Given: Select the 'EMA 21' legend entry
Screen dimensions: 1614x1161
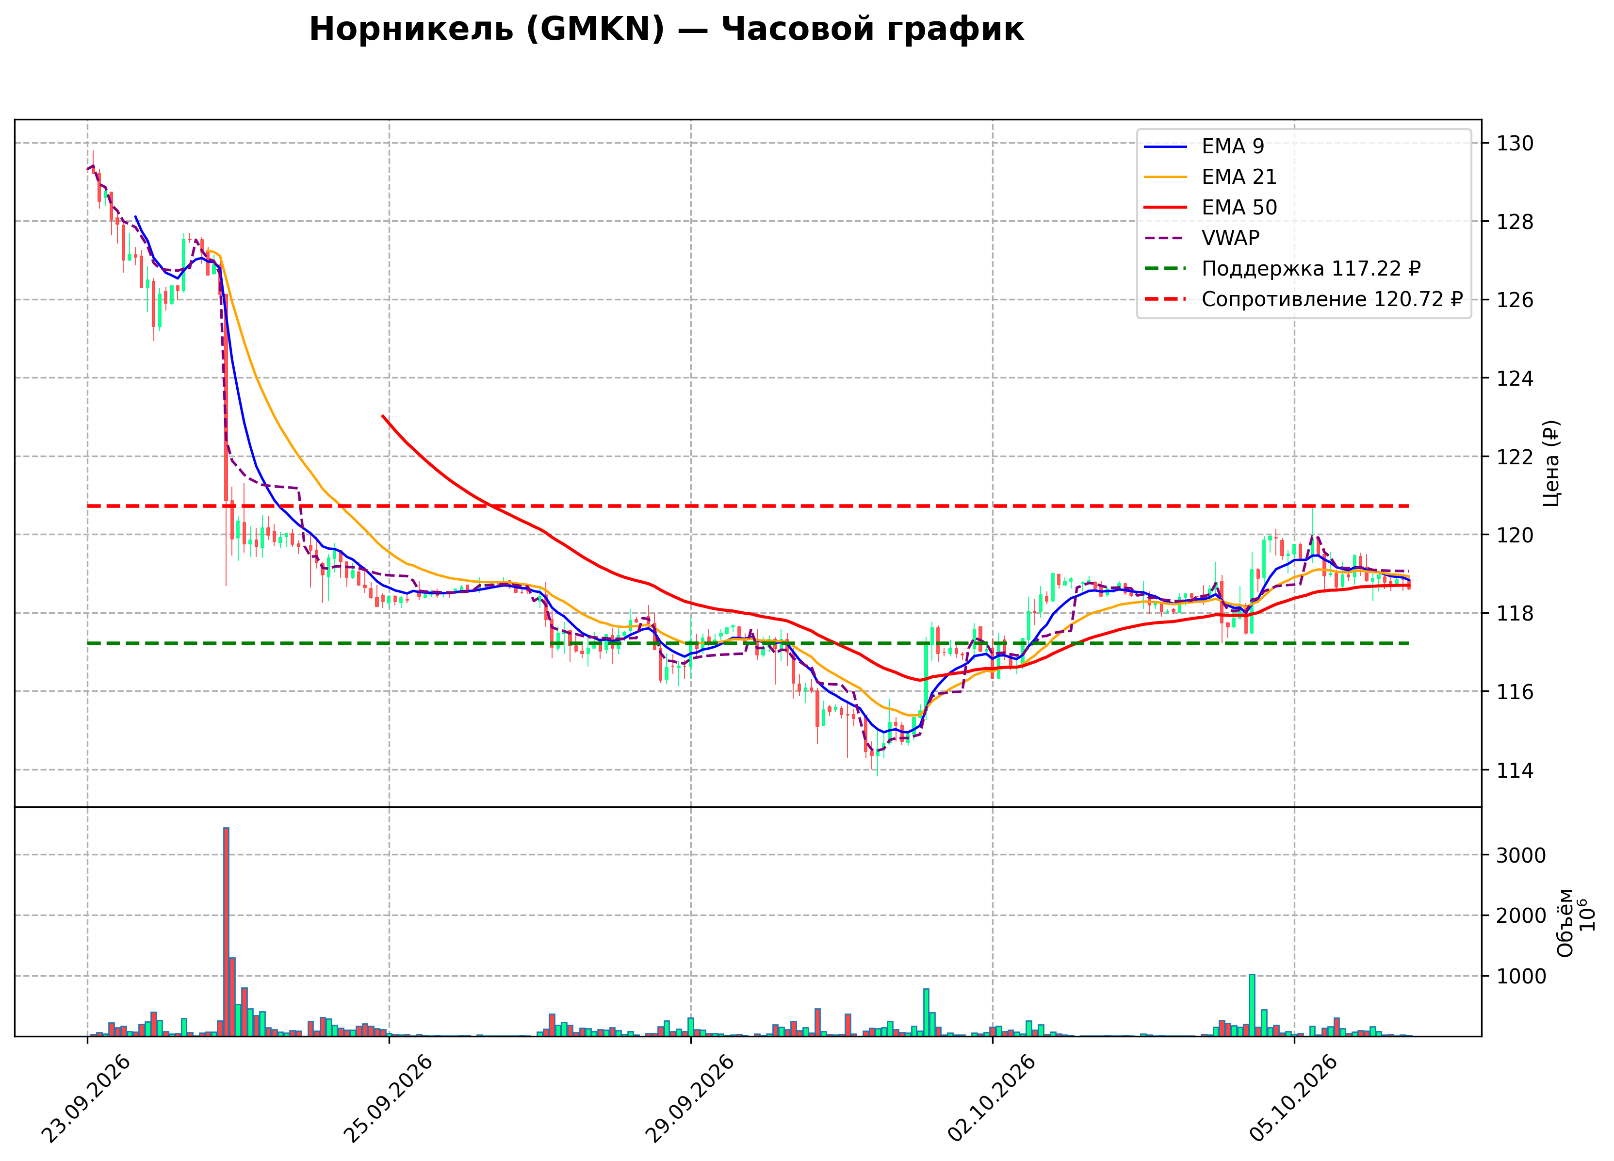Looking at the screenshot, I should click(x=1239, y=177).
